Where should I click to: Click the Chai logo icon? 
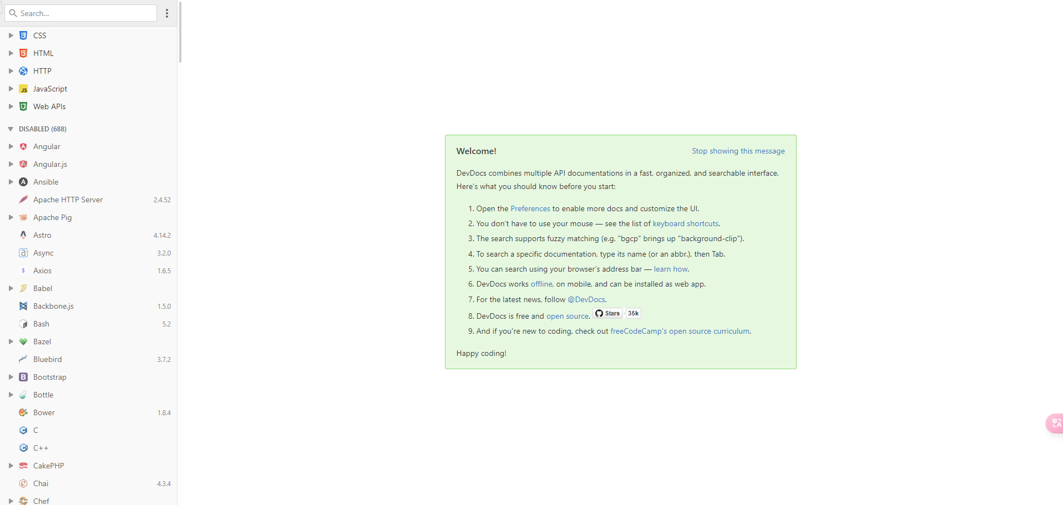(x=23, y=483)
